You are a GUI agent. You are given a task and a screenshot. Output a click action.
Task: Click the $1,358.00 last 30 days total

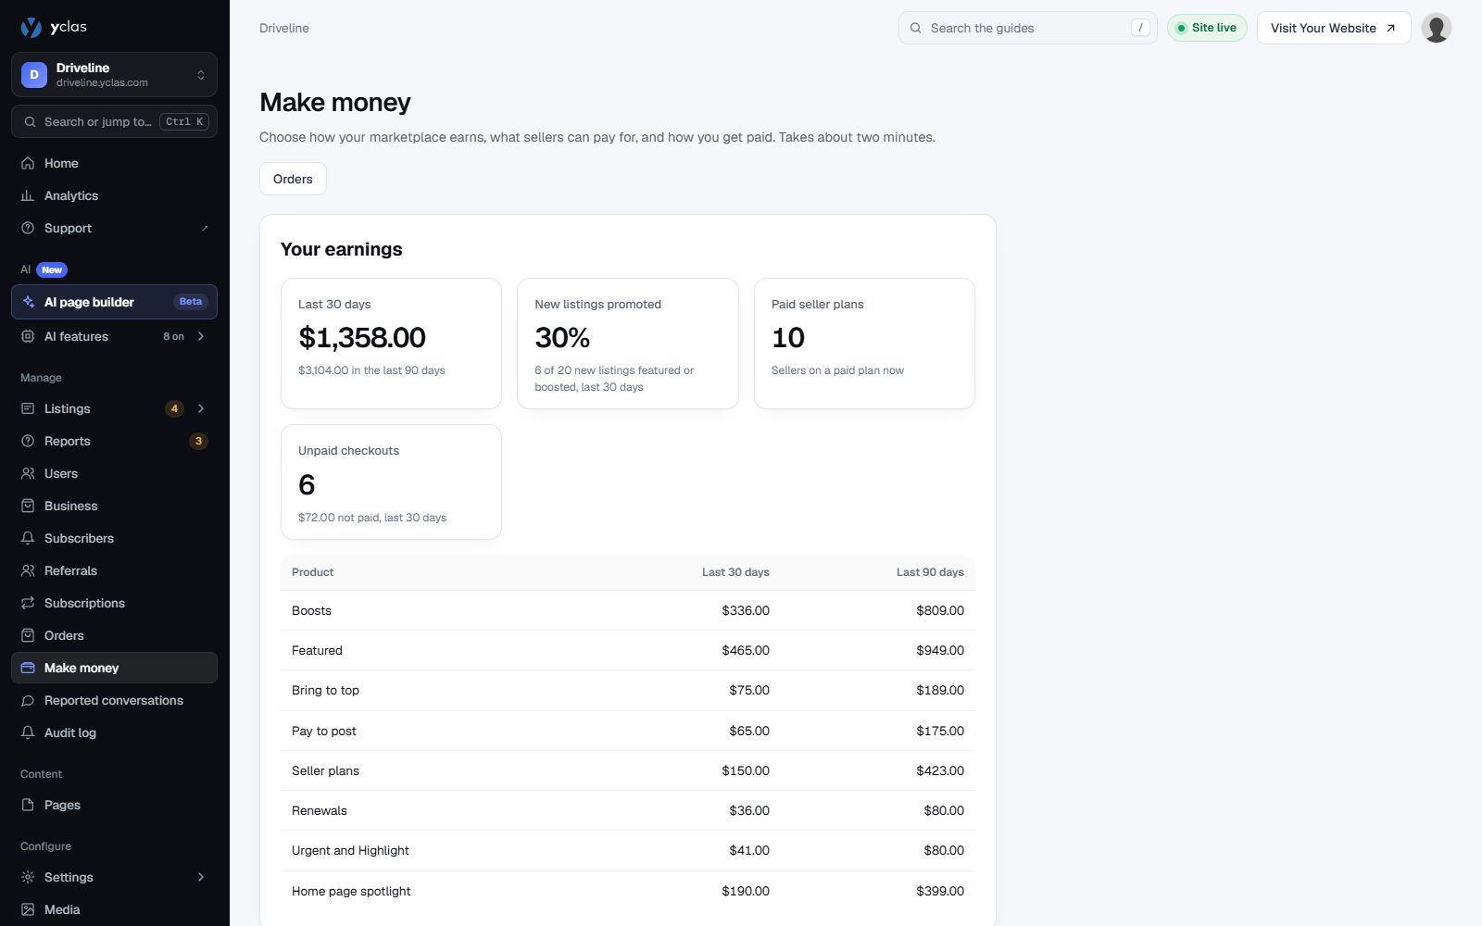(x=362, y=338)
